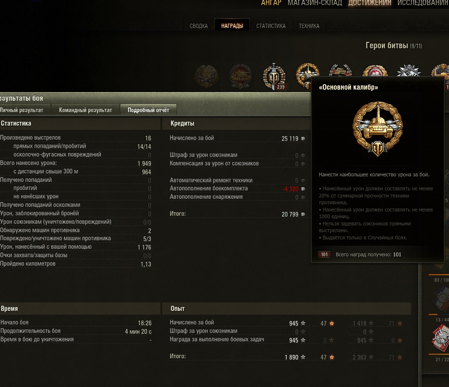
Task: Click the 4 мин 20 с battle duration
Action: (x=138, y=332)
